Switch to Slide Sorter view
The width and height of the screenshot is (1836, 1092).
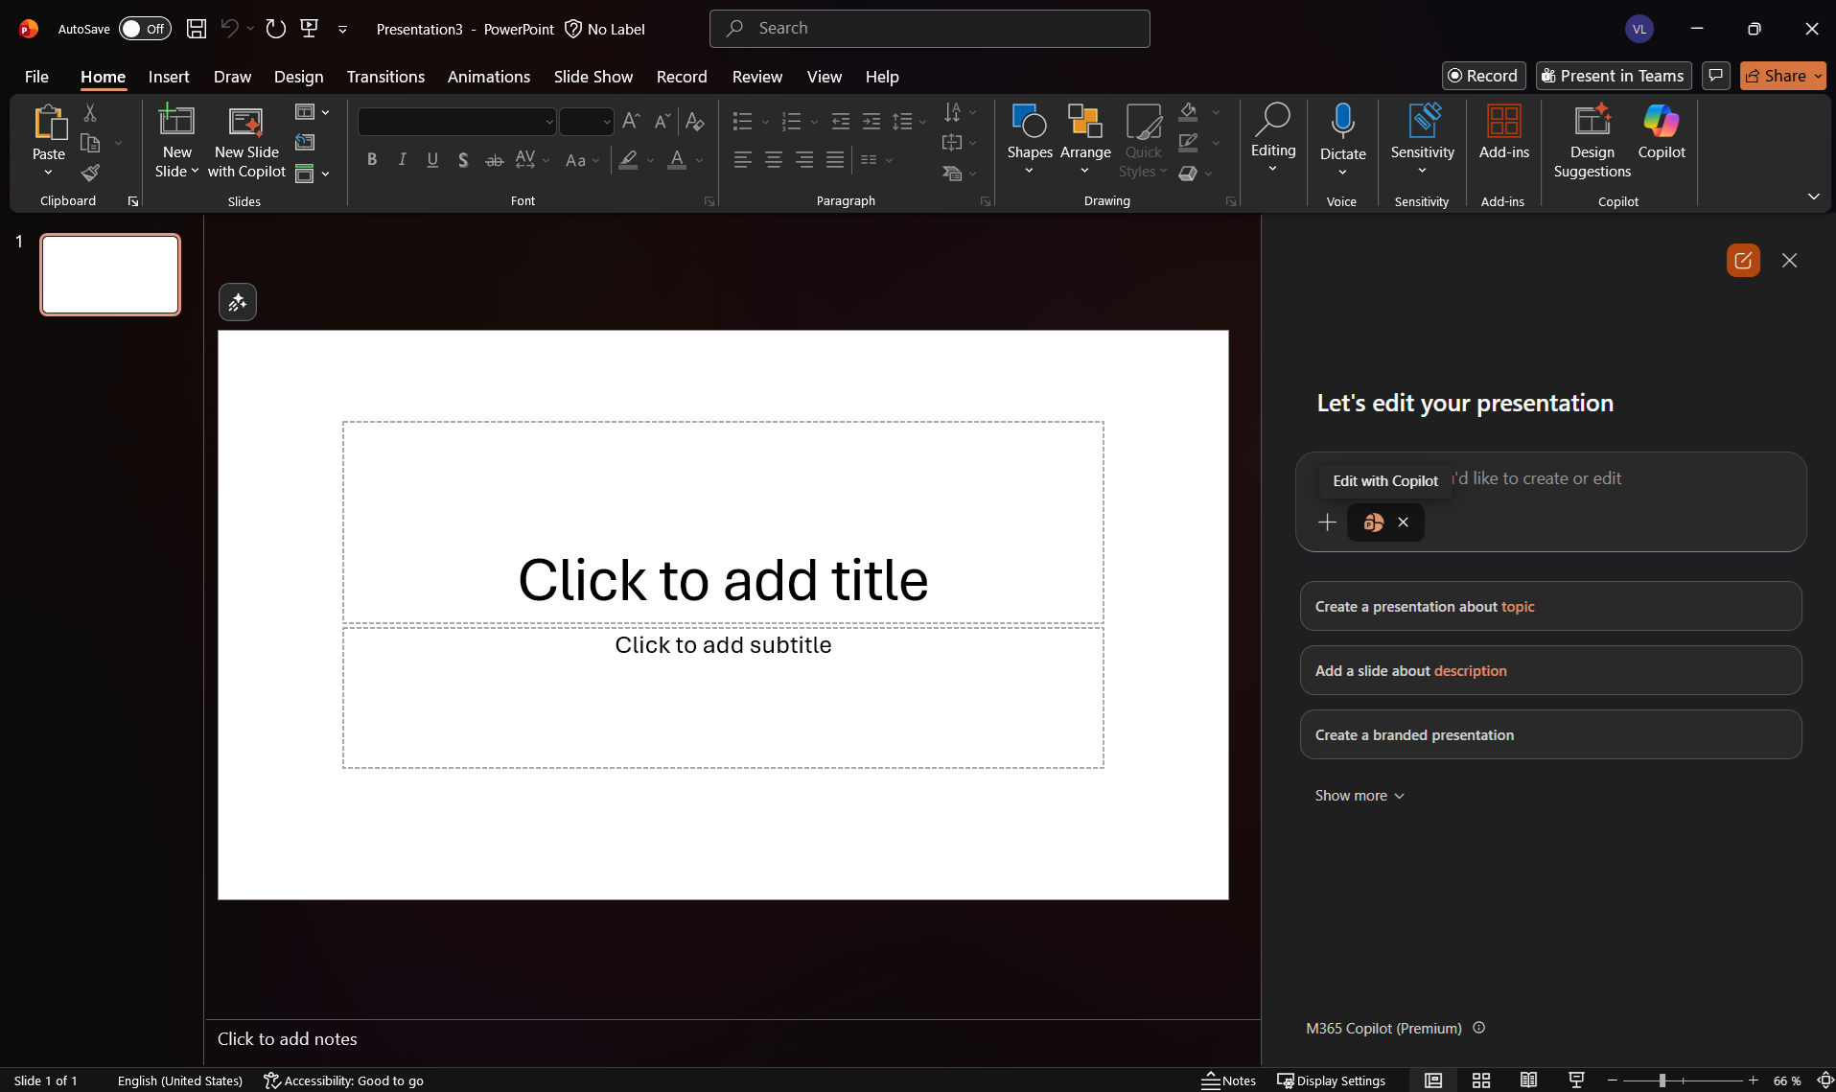(1480, 1080)
